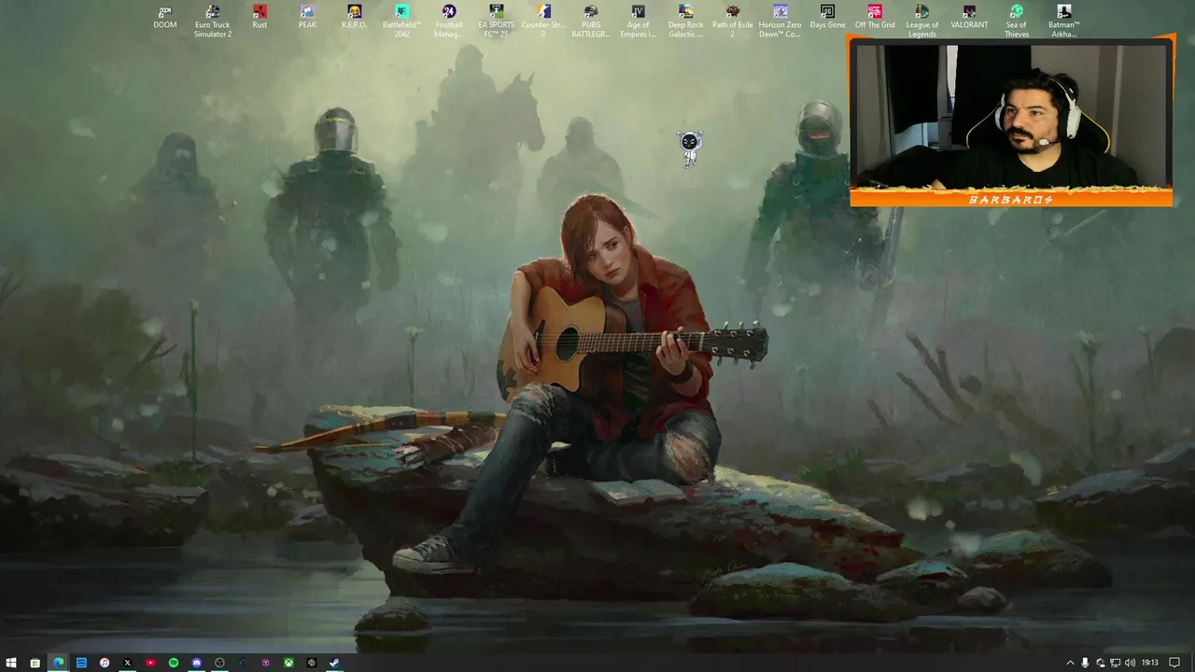The image size is (1195, 672).
Task: Open Spotify from the taskbar
Action: [174, 663]
